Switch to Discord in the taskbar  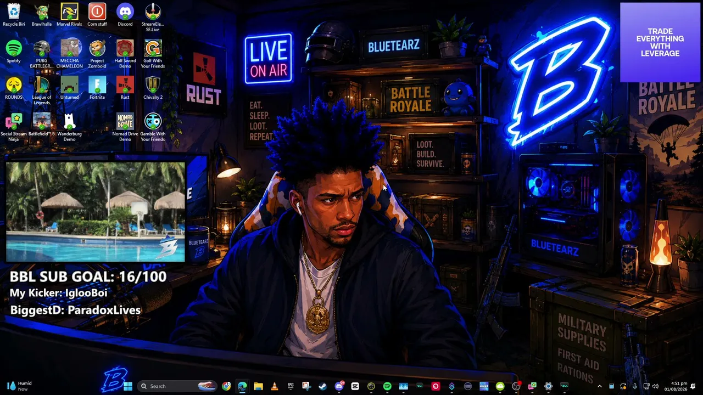point(339,386)
